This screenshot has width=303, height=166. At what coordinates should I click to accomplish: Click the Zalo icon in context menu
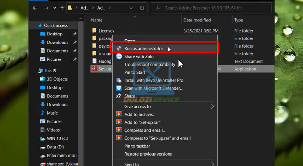(x=119, y=56)
